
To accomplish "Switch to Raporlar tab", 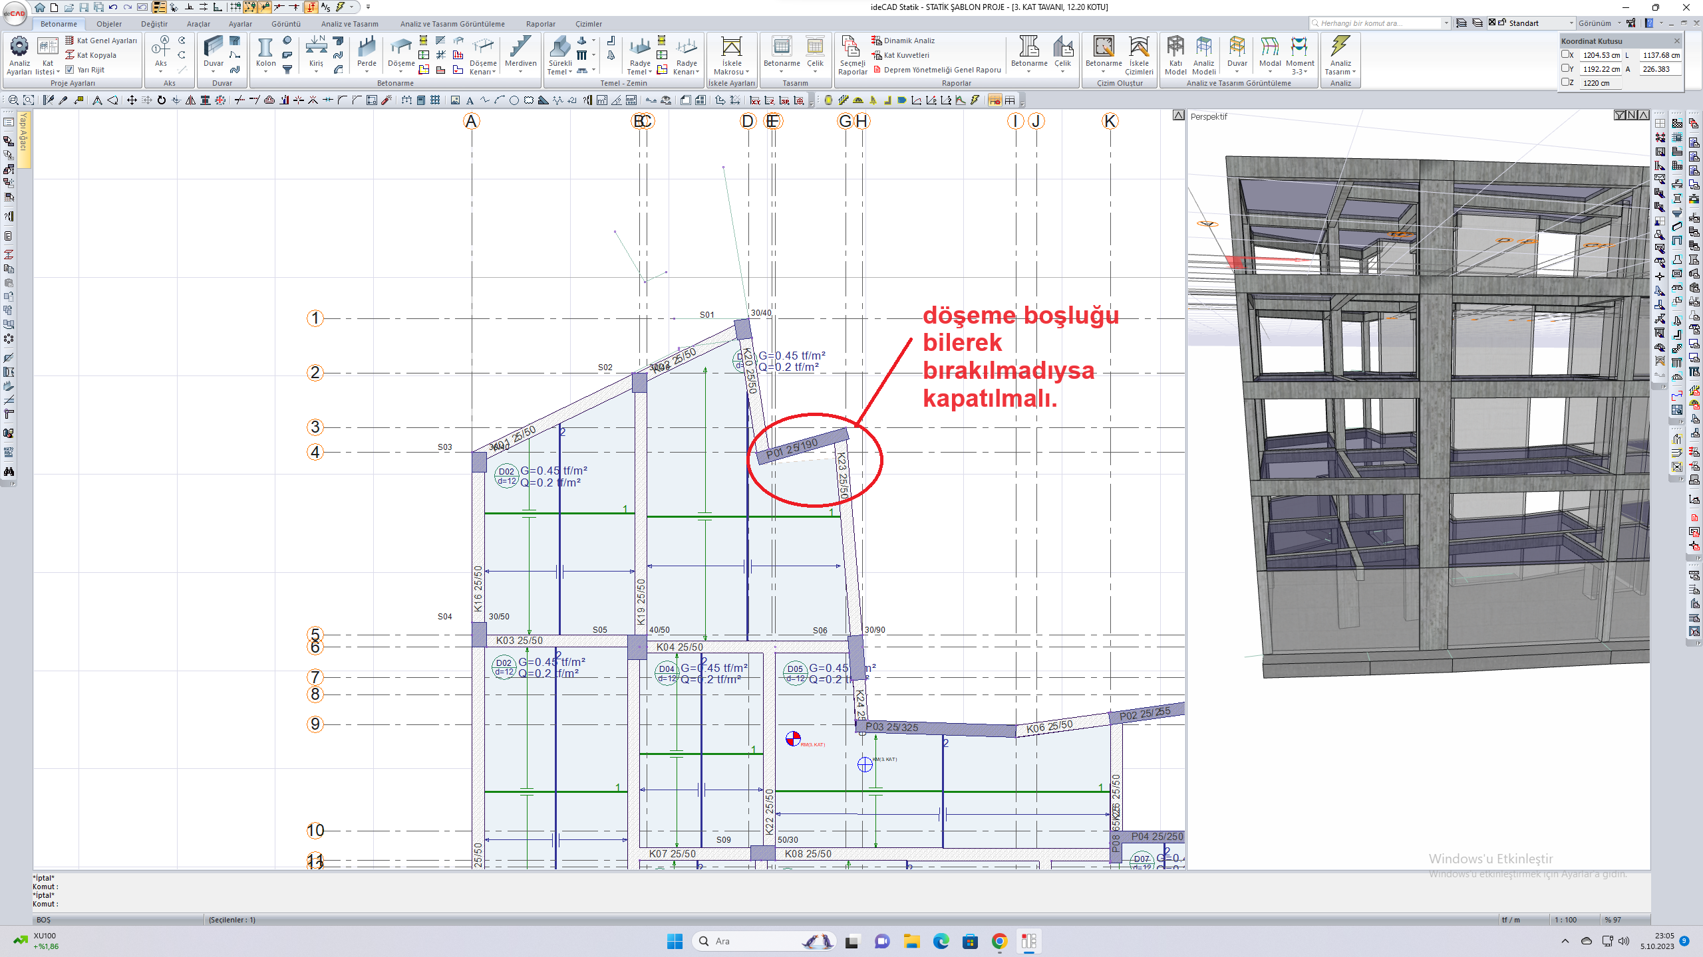I will coord(540,24).
